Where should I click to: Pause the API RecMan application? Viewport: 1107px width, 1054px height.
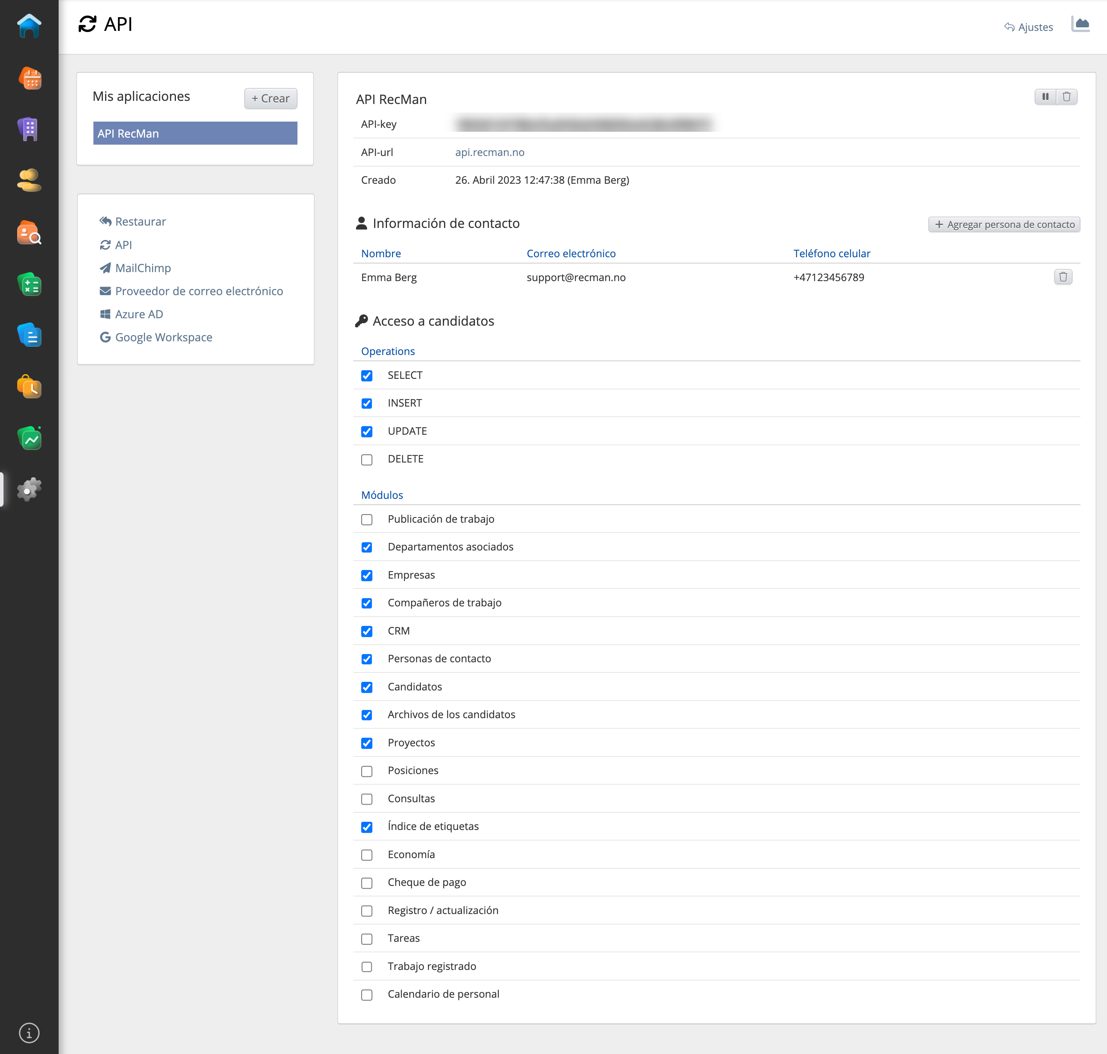[x=1045, y=97]
